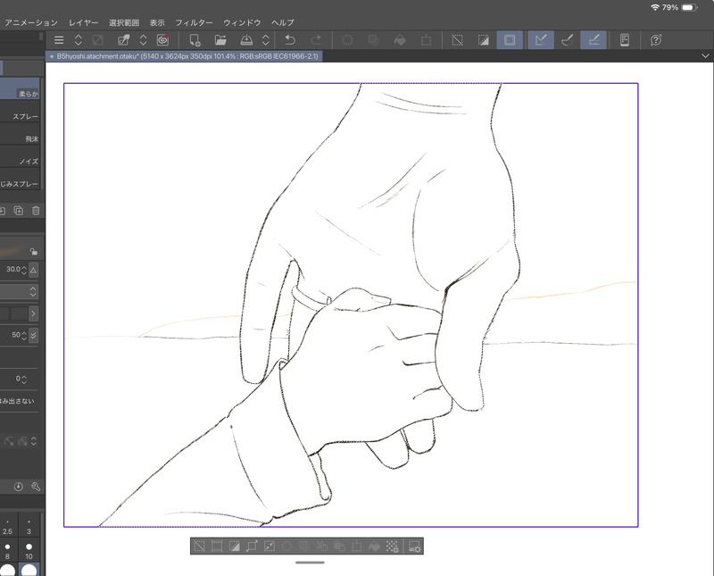The width and height of the screenshot is (714, 576).
Task: Expand the right arrow option selector
Action: [33, 313]
